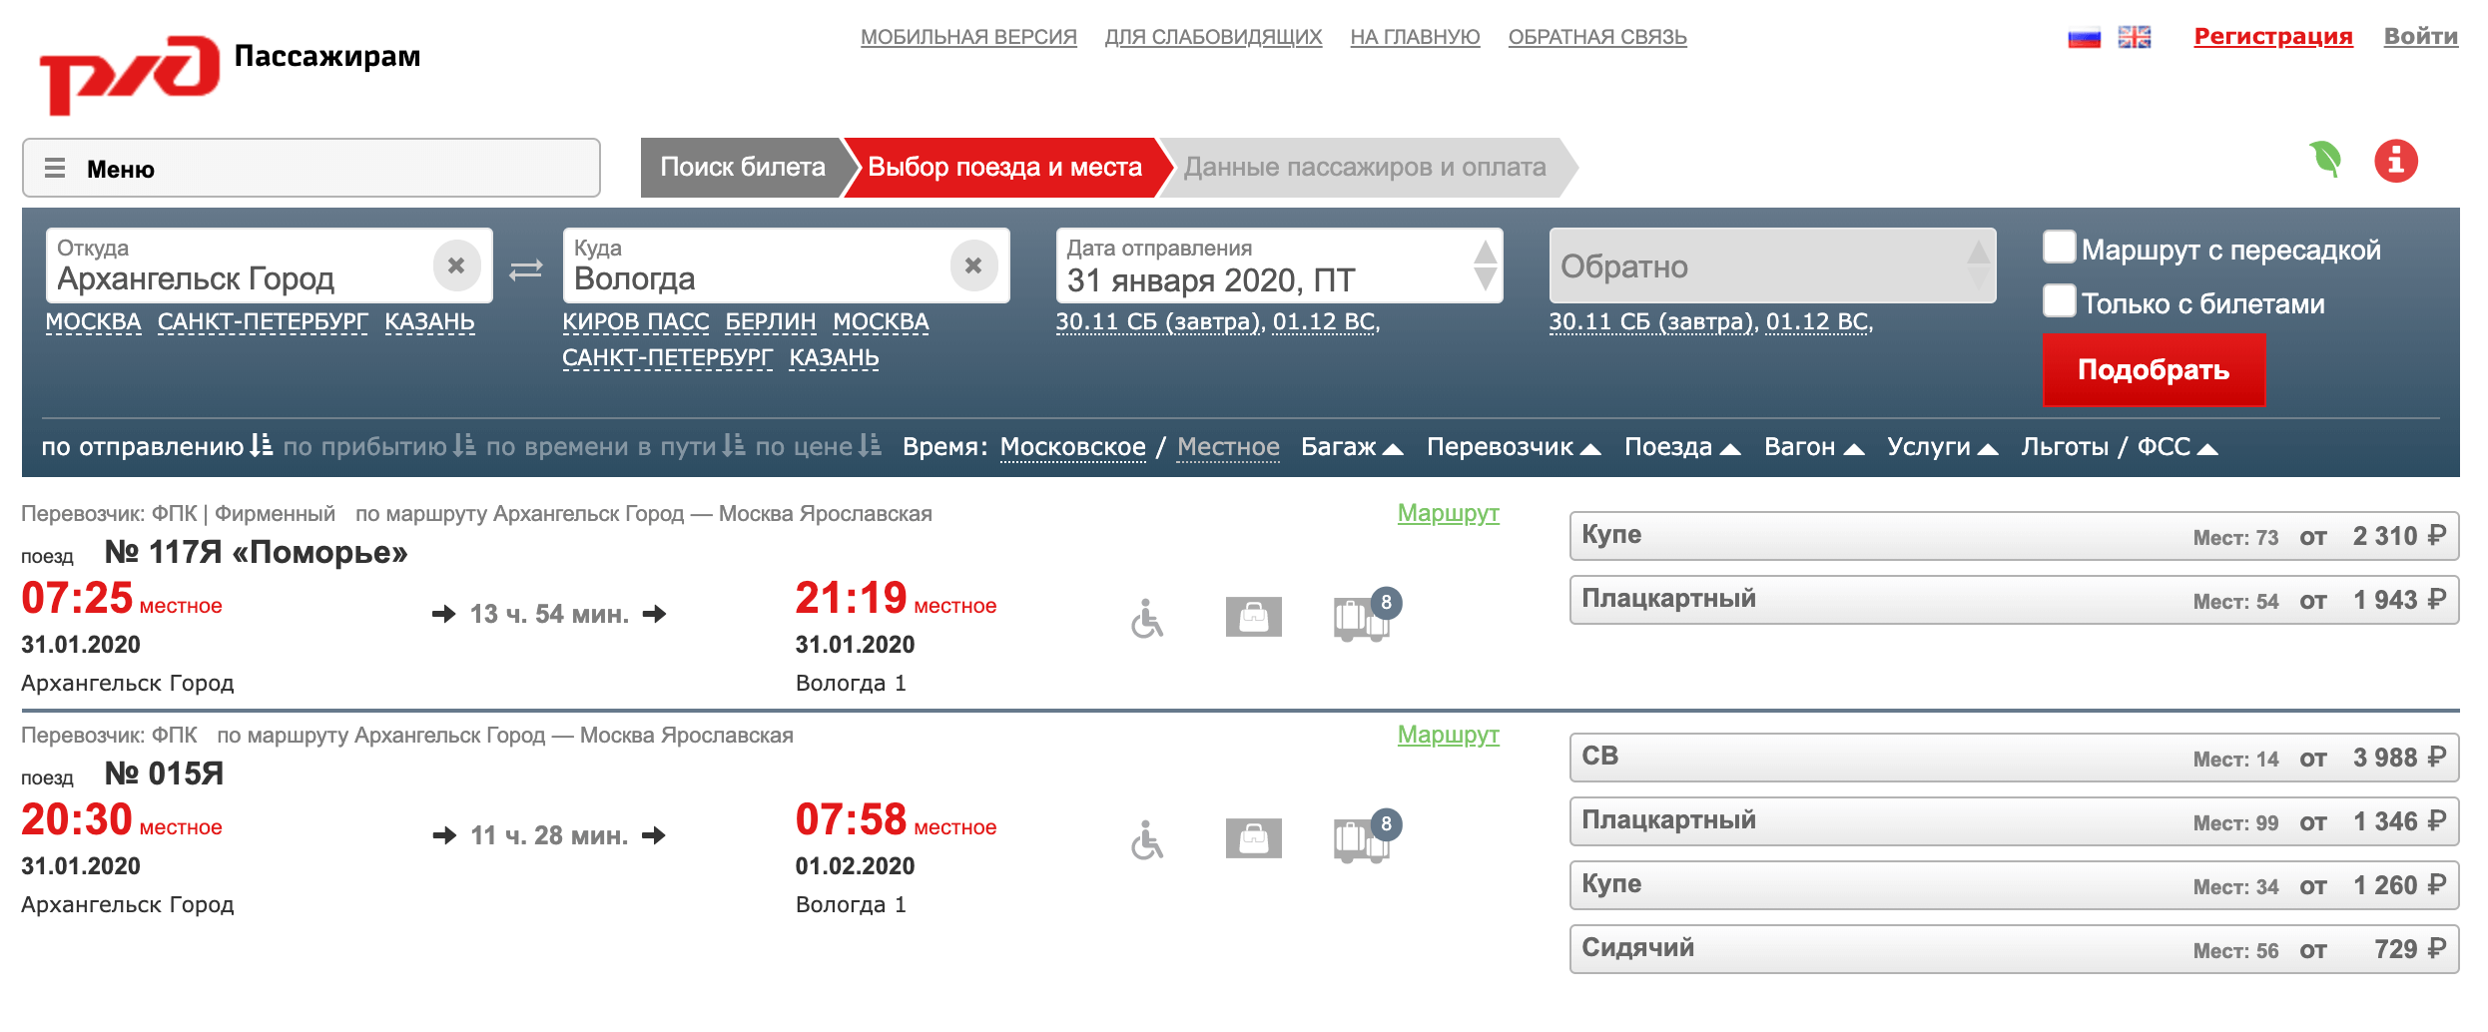Select Плацкартный for 1 346 ₽
This screenshot has height=1032, width=2488.
(2014, 821)
